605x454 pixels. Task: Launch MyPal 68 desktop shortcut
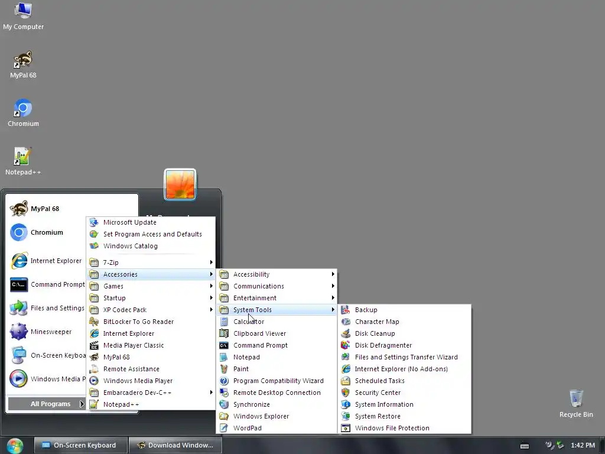[23, 64]
